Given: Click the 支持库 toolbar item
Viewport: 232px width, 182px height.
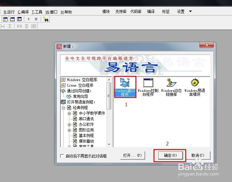Looking at the screenshot, I should (121, 11).
